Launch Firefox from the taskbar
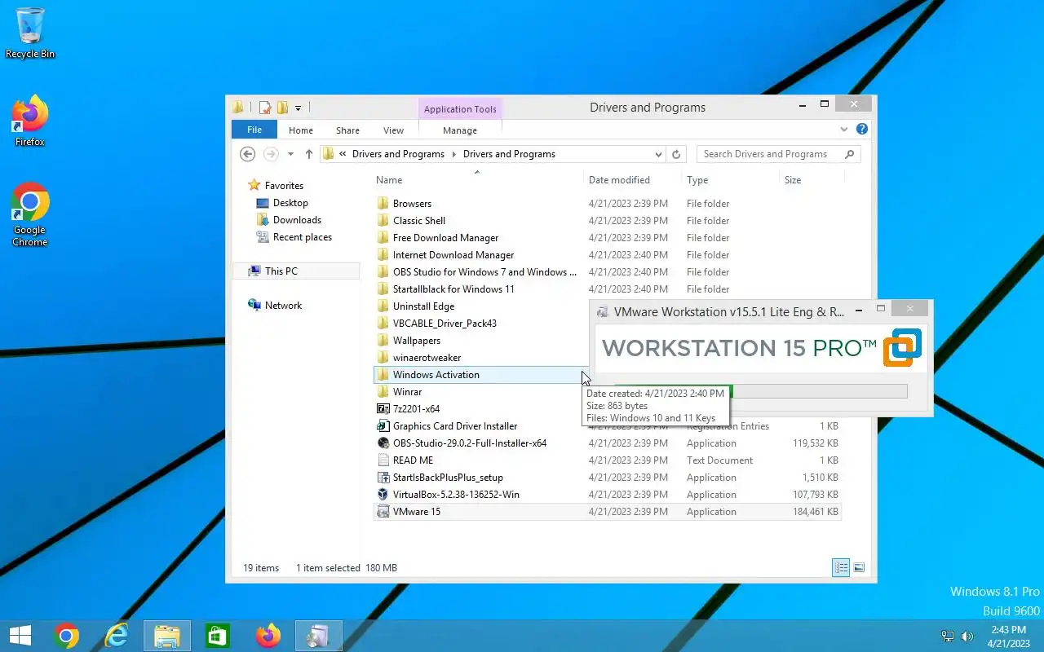This screenshot has width=1044, height=652. [268, 636]
